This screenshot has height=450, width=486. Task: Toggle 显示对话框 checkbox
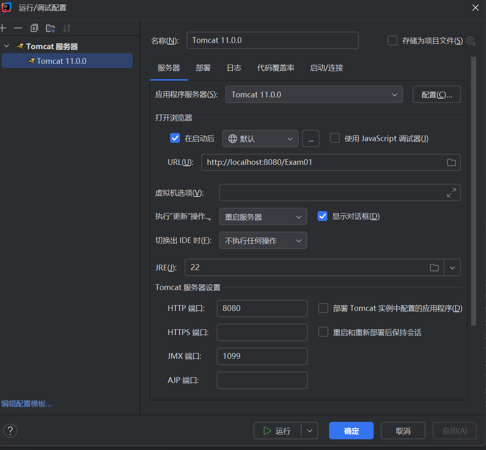[x=322, y=216]
